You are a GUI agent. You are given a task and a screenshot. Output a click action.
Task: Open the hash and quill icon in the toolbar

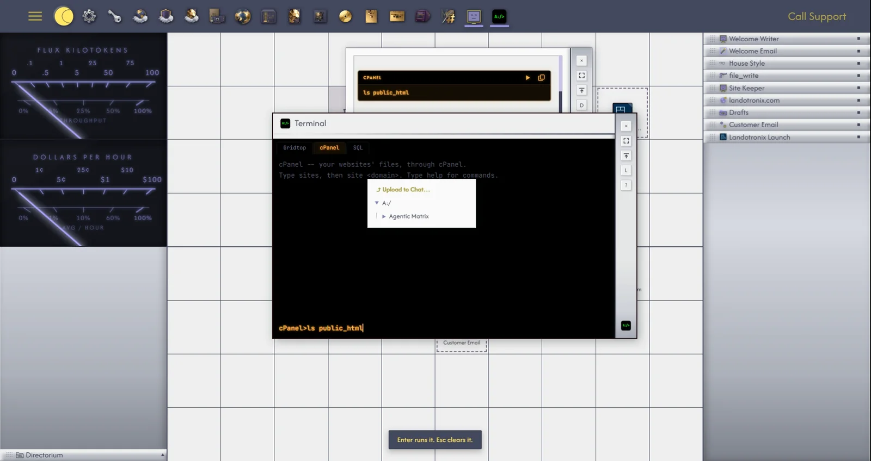point(448,16)
